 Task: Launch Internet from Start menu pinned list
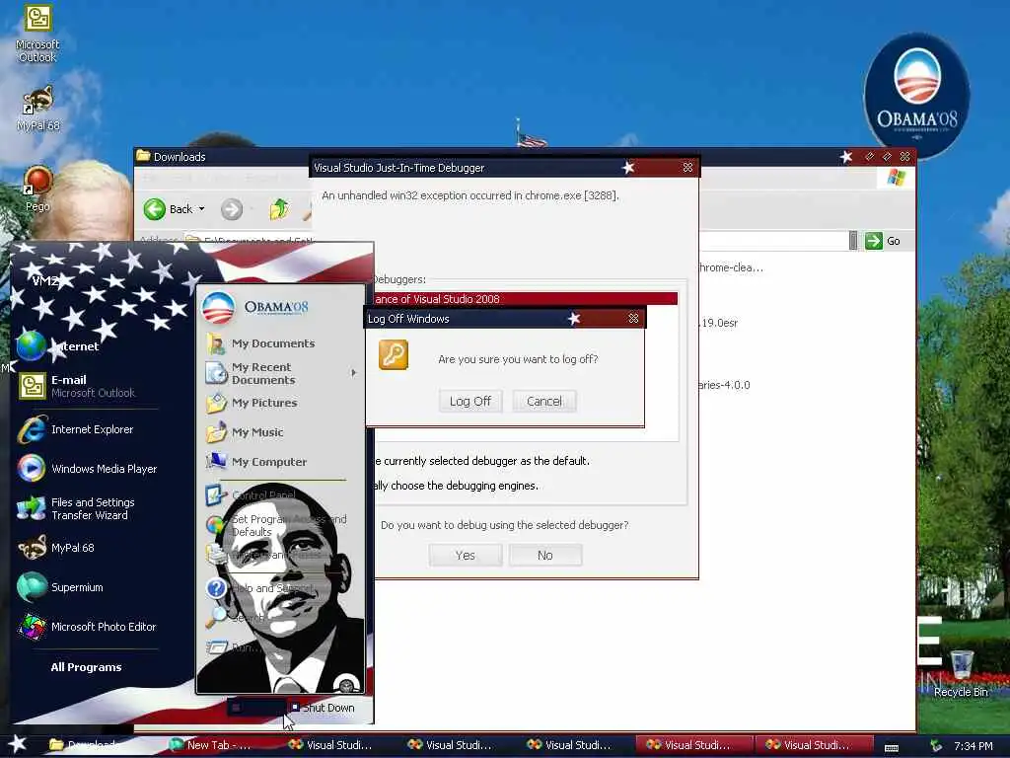(59, 346)
